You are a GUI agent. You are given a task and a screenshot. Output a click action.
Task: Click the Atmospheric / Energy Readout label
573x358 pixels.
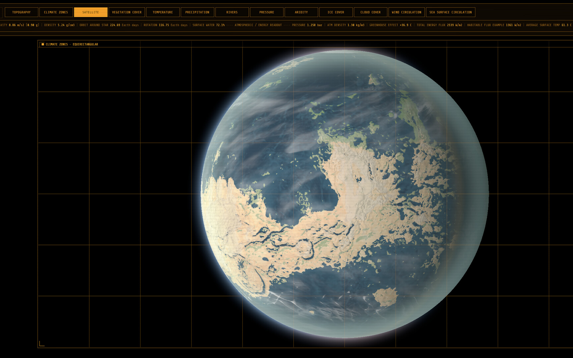[x=258, y=25]
